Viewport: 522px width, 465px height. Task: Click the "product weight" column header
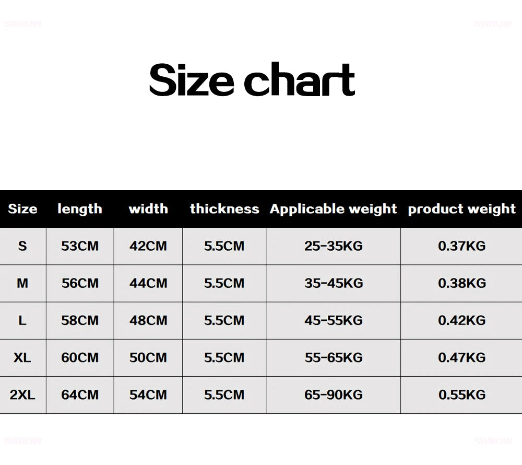coord(461,209)
